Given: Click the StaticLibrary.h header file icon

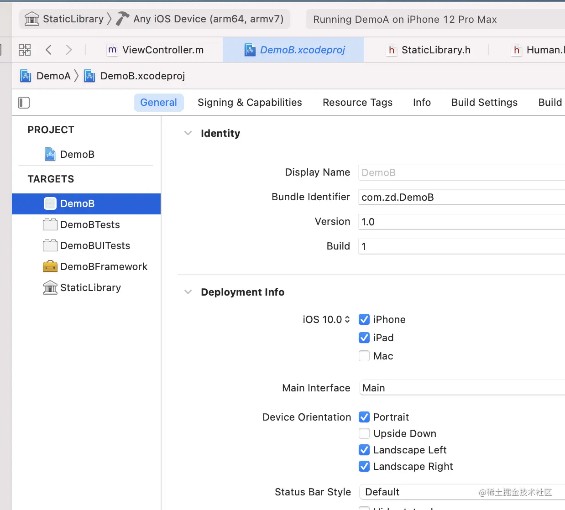Looking at the screenshot, I should click(391, 50).
